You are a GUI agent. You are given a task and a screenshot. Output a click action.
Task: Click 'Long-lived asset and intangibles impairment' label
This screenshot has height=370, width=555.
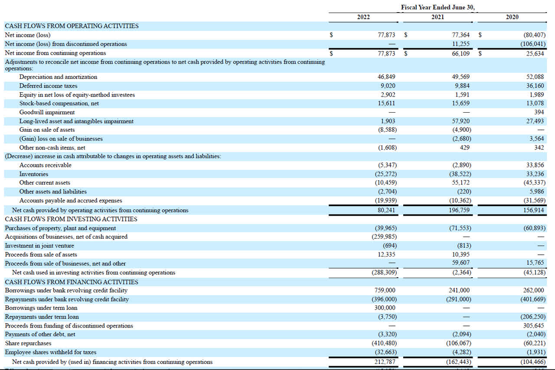tap(76, 121)
